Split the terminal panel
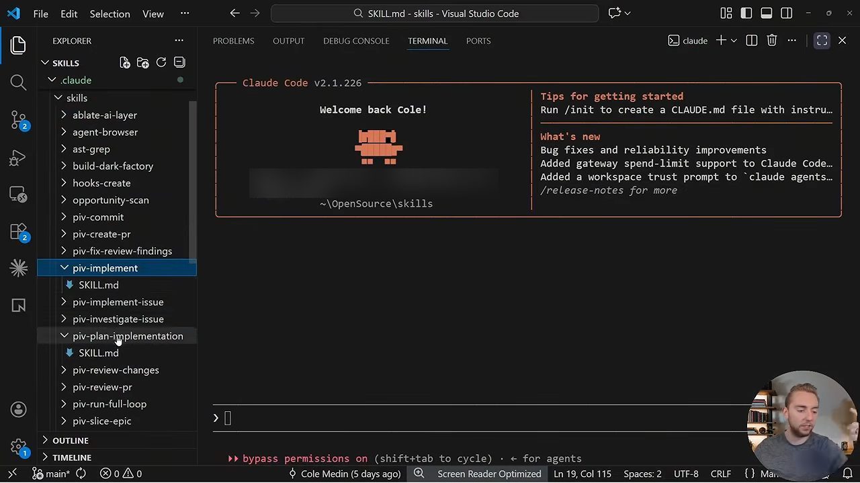This screenshot has height=483, width=860. (752, 41)
